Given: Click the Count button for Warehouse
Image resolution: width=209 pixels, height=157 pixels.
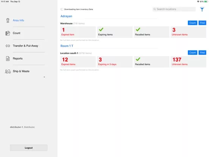Looking at the screenshot, I should click(192, 23).
